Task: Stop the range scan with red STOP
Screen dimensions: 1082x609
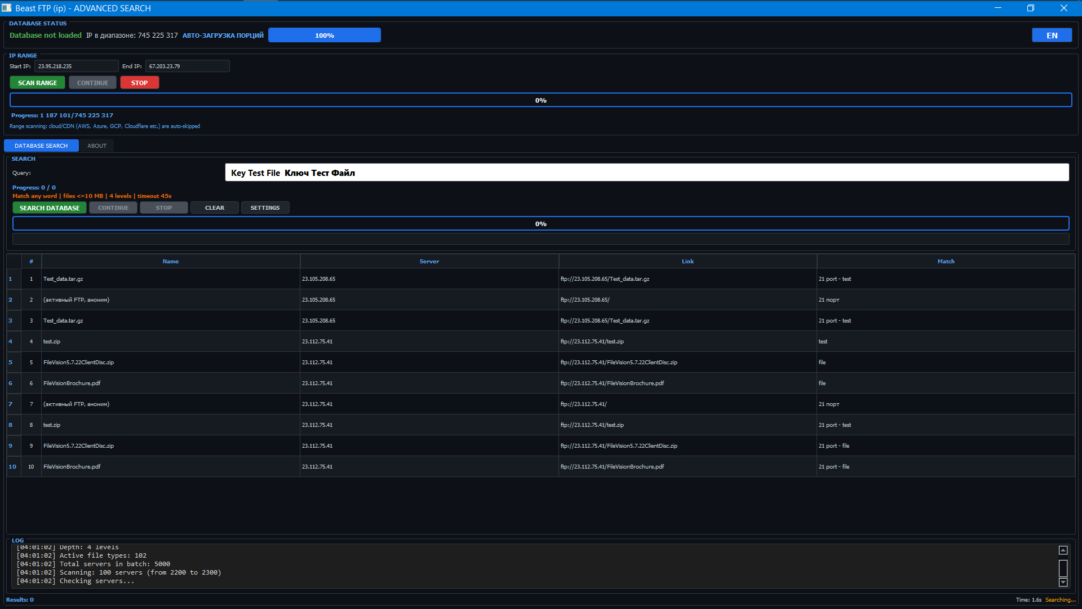Action: (139, 83)
